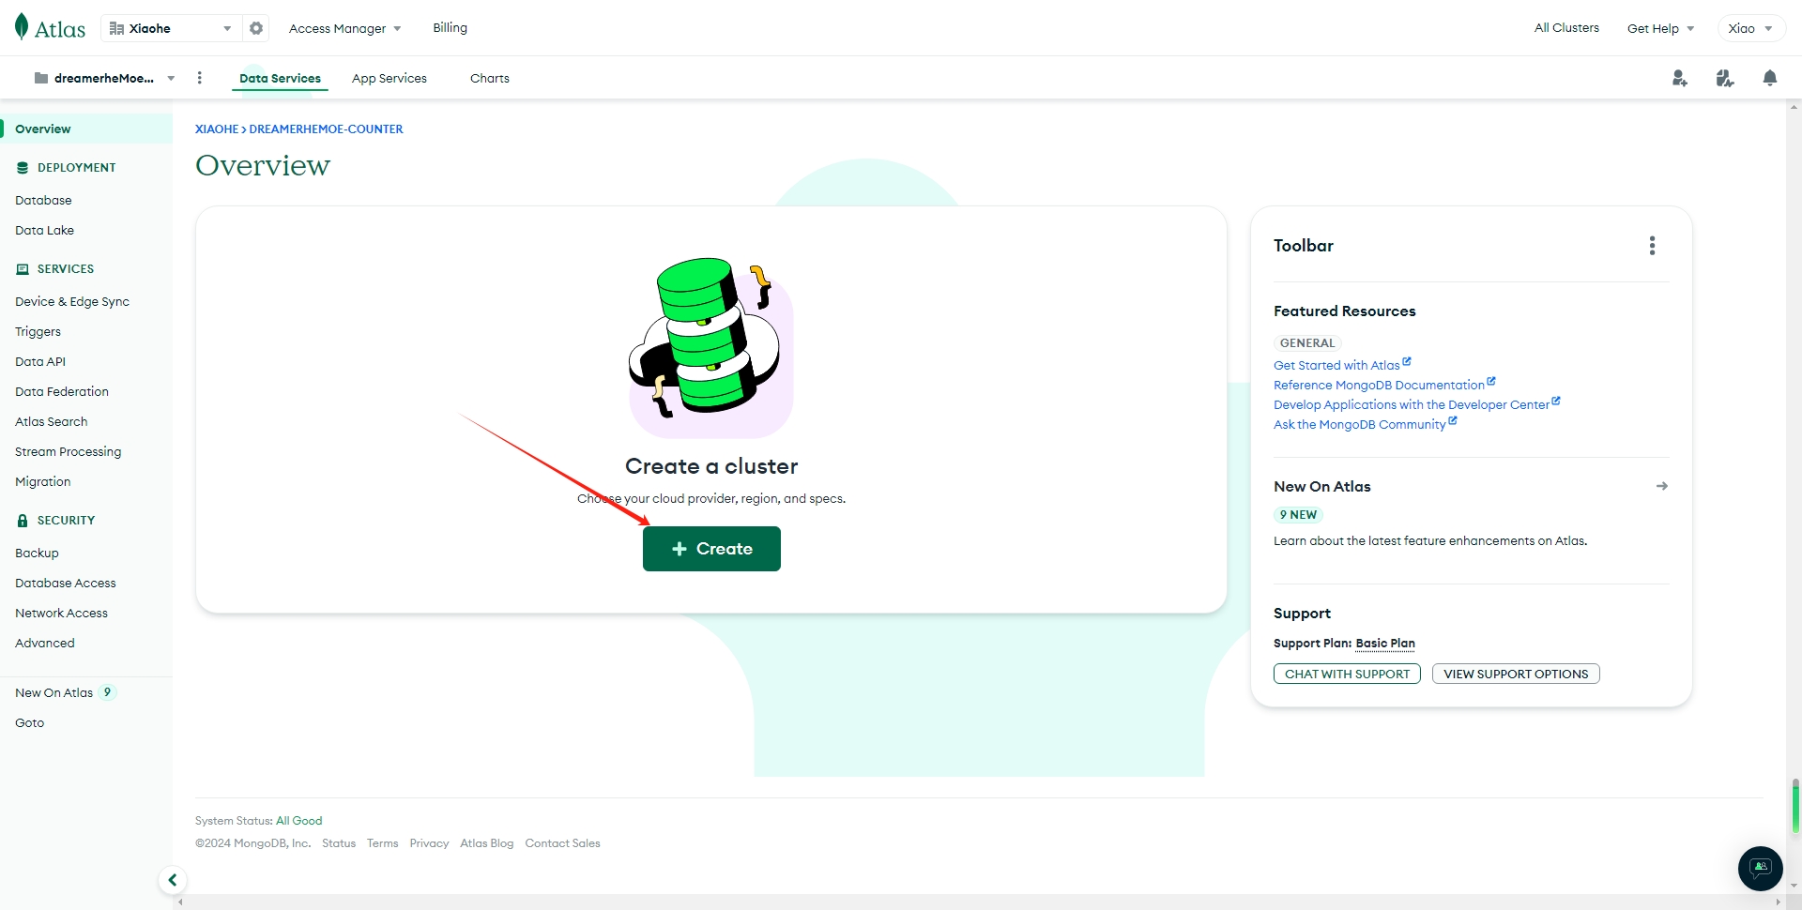The width and height of the screenshot is (1802, 910).
Task: Open Device & Edge Sync
Action: click(x=72, y=301)
